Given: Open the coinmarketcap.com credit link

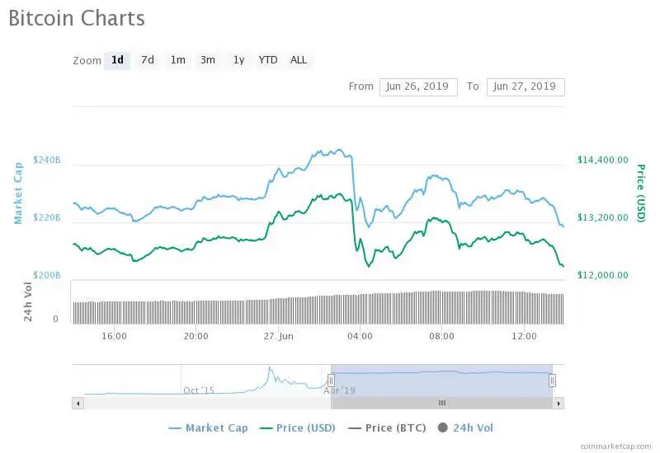Looking at the screenshot, I should point(615,446).
